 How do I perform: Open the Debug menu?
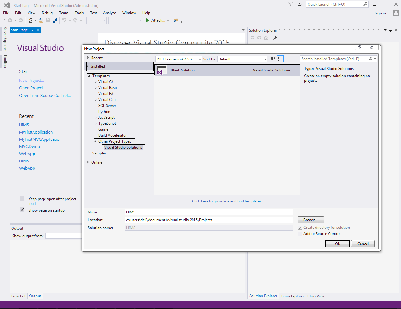tap(47, 13)
